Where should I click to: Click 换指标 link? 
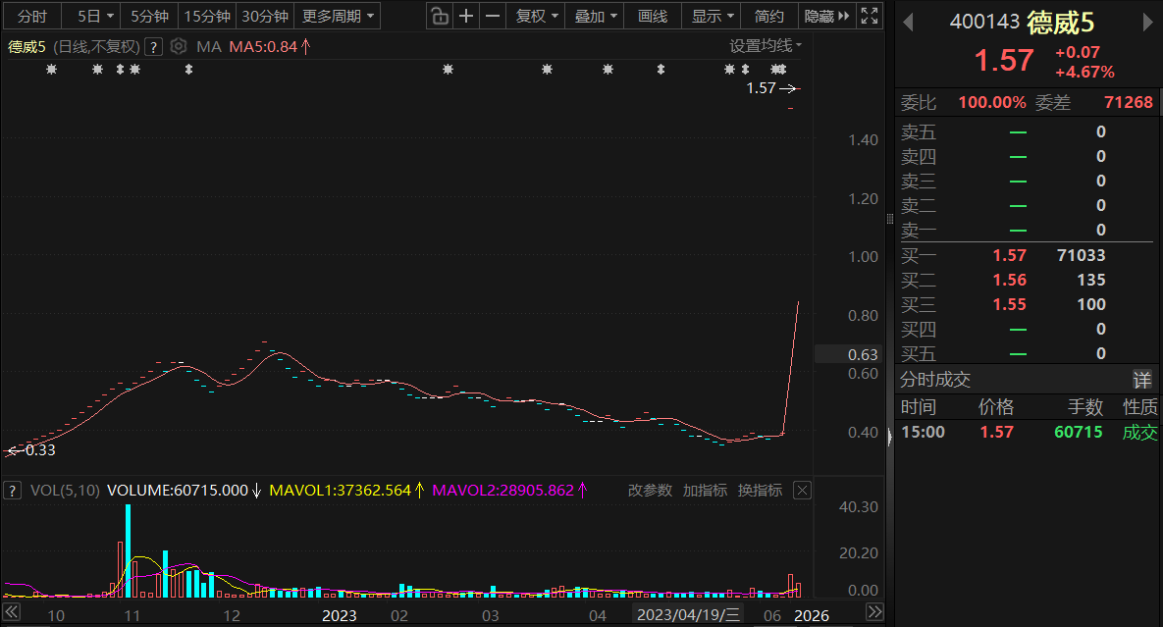tap(761, 490)
